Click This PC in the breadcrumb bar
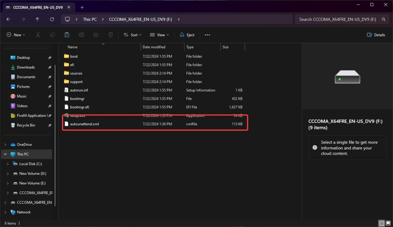 pos(90,19)
